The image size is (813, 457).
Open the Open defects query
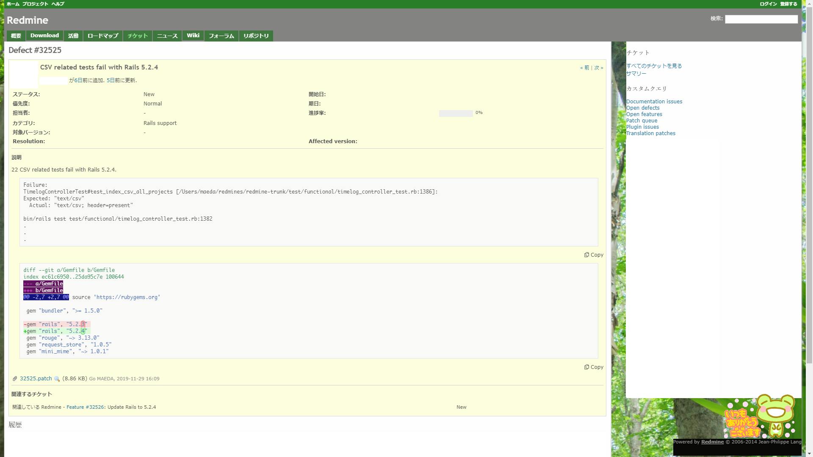point(643,108)
